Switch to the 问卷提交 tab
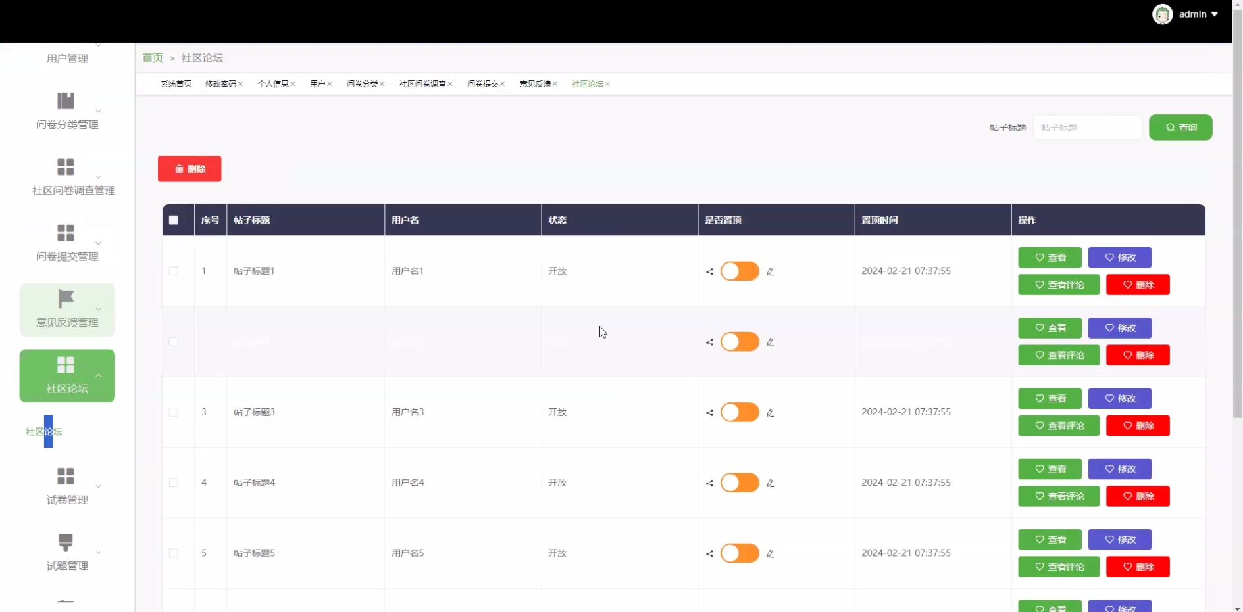The width and height of the screenshot is (1243, 612). click(483, 84)
